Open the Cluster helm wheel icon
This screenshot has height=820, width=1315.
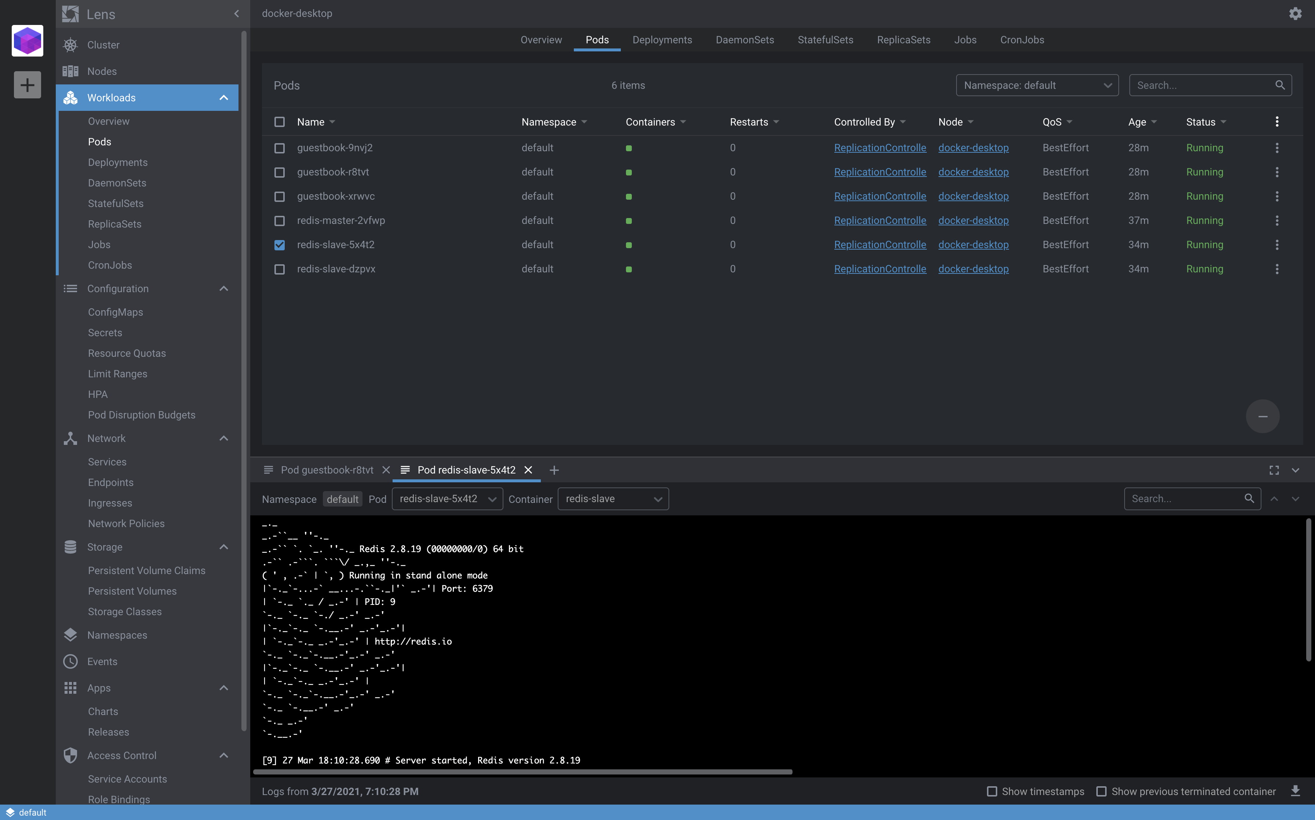coord(70,45)
